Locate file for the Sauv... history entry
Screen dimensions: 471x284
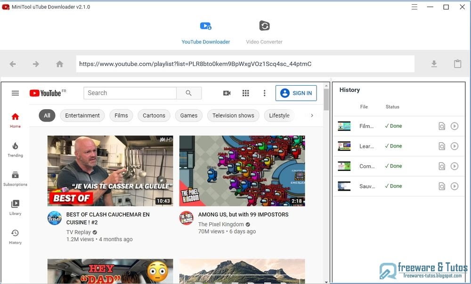(x=442, y=186)
